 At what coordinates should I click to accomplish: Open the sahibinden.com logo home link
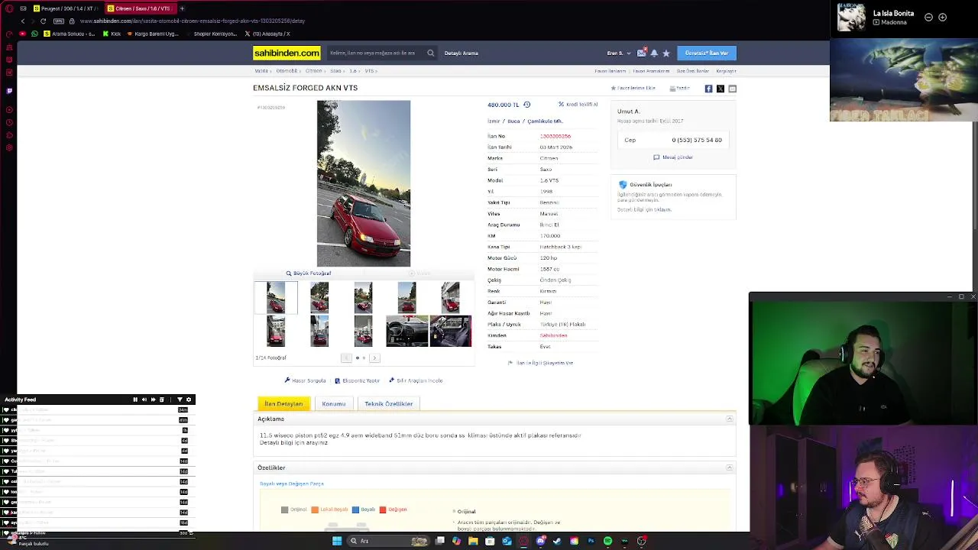[287, 53]
